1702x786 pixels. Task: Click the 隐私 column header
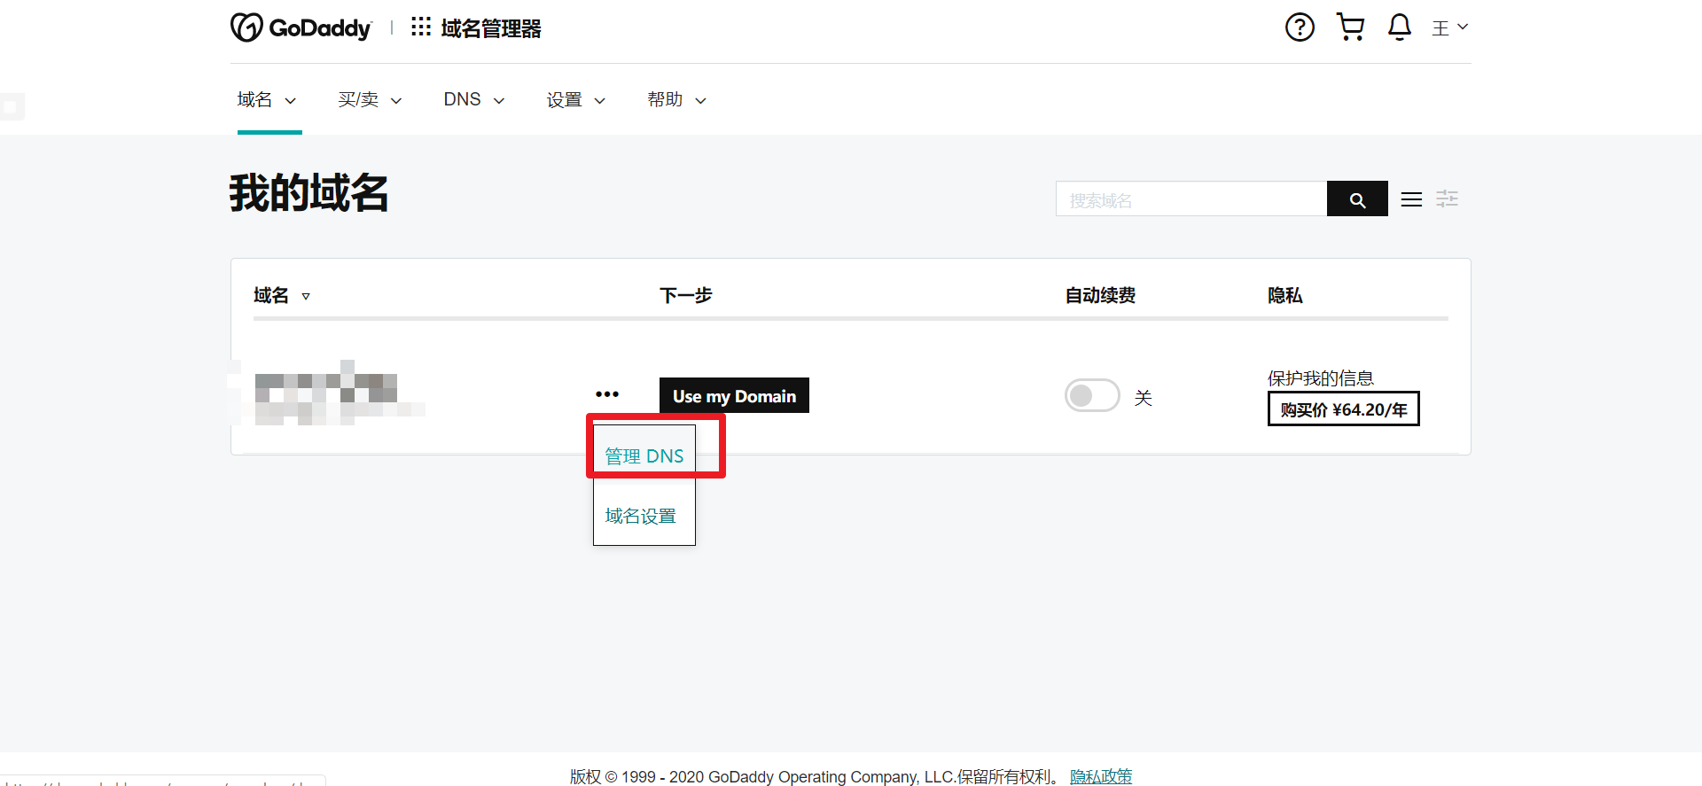tap(1285, 295)
